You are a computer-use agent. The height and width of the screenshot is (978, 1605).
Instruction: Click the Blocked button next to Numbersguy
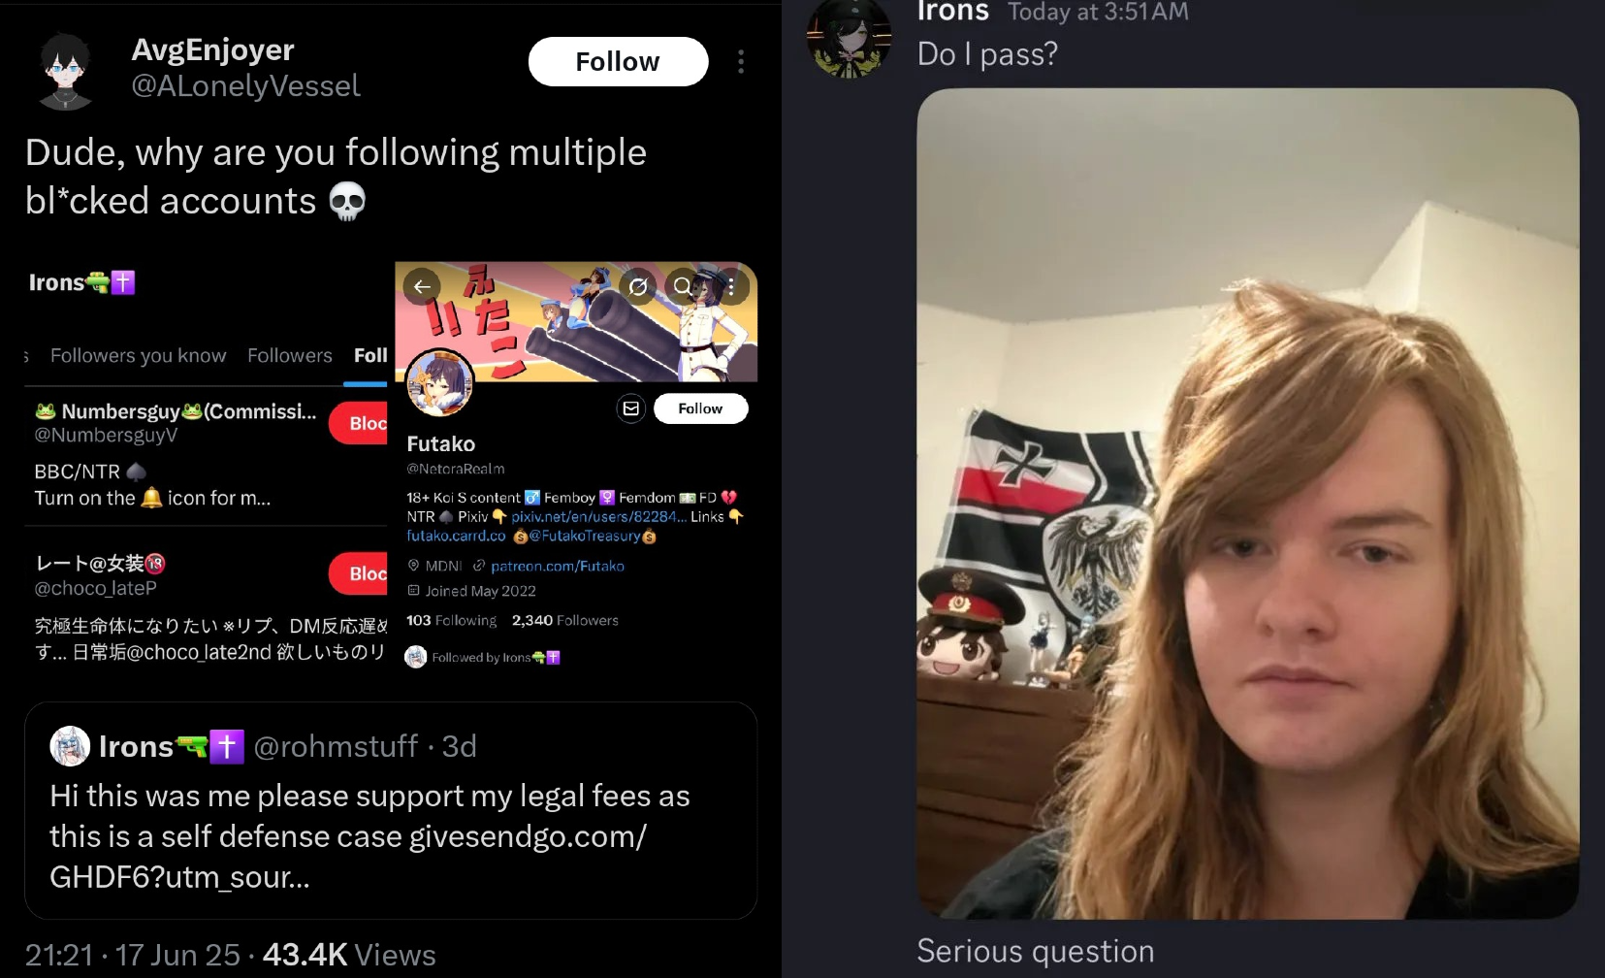tap(359, 423)
